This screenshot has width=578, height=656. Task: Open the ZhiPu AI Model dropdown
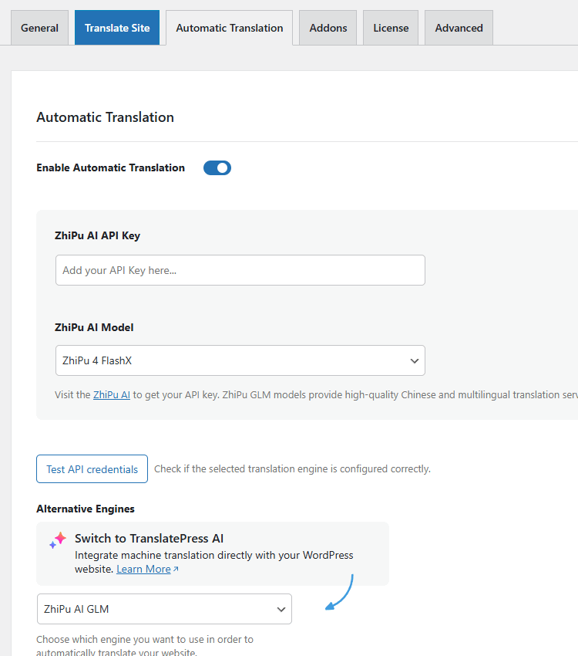click(240, 360)
